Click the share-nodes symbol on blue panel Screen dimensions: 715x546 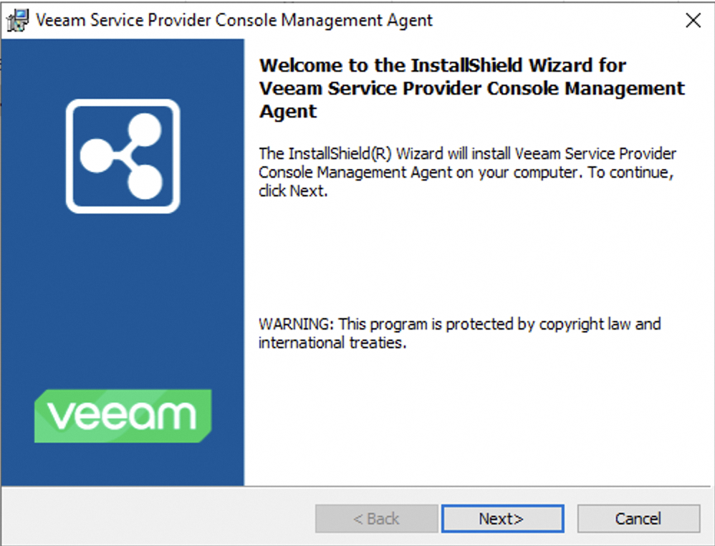click(x=121, y=157)
